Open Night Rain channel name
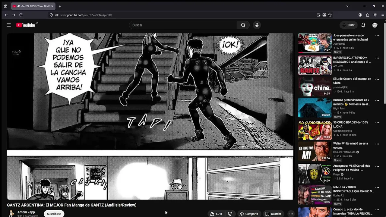Viewport: 386px width, 217px height. (339, 108)
